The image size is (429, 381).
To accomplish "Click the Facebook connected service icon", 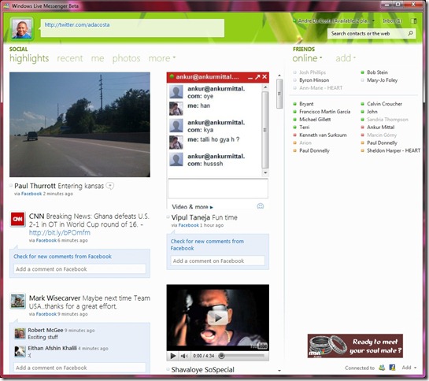I will coord(392,368).
